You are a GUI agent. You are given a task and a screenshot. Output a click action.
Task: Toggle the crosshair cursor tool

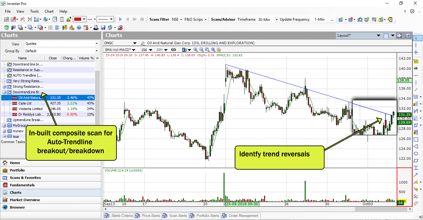coord(416,52)
